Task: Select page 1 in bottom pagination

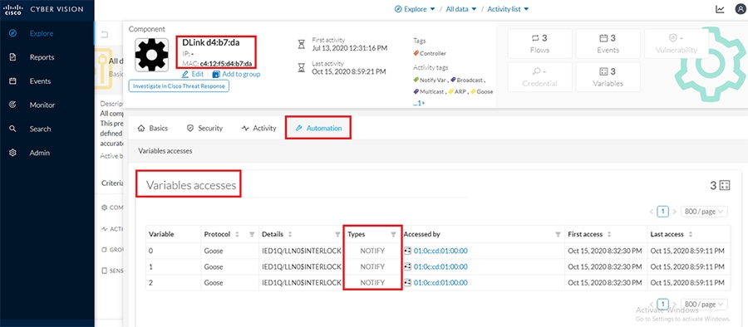Action: [662, 304]
